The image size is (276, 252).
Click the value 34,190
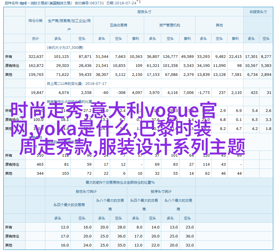[203, 65]
